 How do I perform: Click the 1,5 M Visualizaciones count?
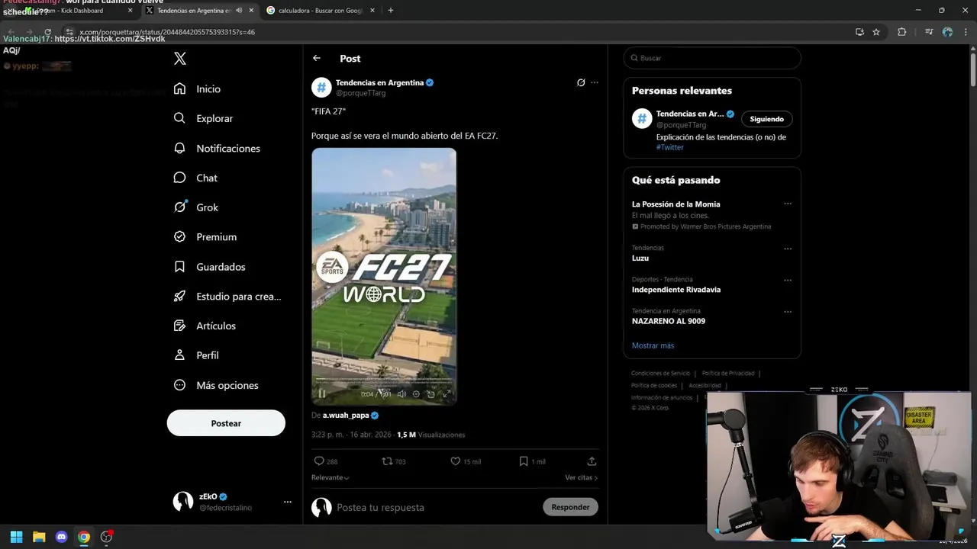click(430, 435)
